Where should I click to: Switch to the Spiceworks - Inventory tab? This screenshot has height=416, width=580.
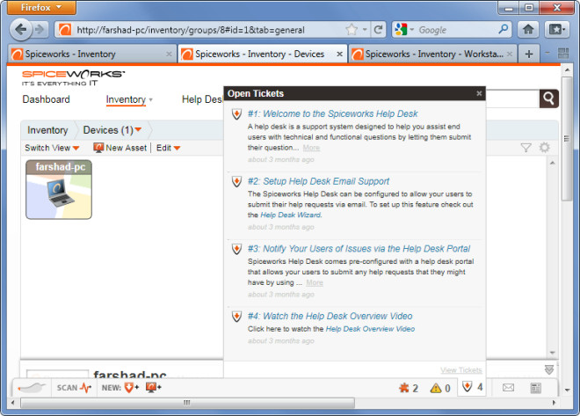click(x=91, y=54)
